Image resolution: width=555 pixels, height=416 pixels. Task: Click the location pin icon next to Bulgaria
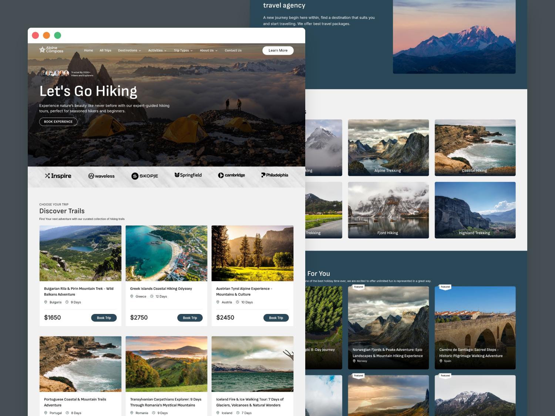(x=46, y=302)
